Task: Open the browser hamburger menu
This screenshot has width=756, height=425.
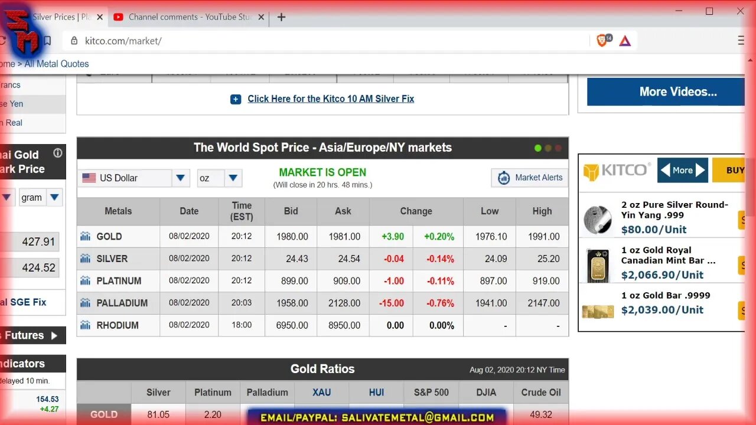Action: (741, 41)
